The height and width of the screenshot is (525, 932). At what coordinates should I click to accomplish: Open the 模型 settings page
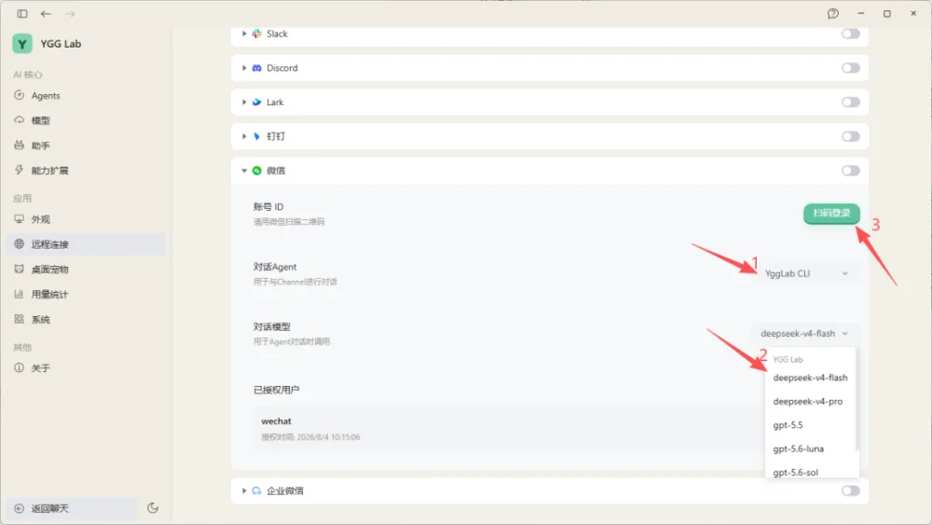86,120
